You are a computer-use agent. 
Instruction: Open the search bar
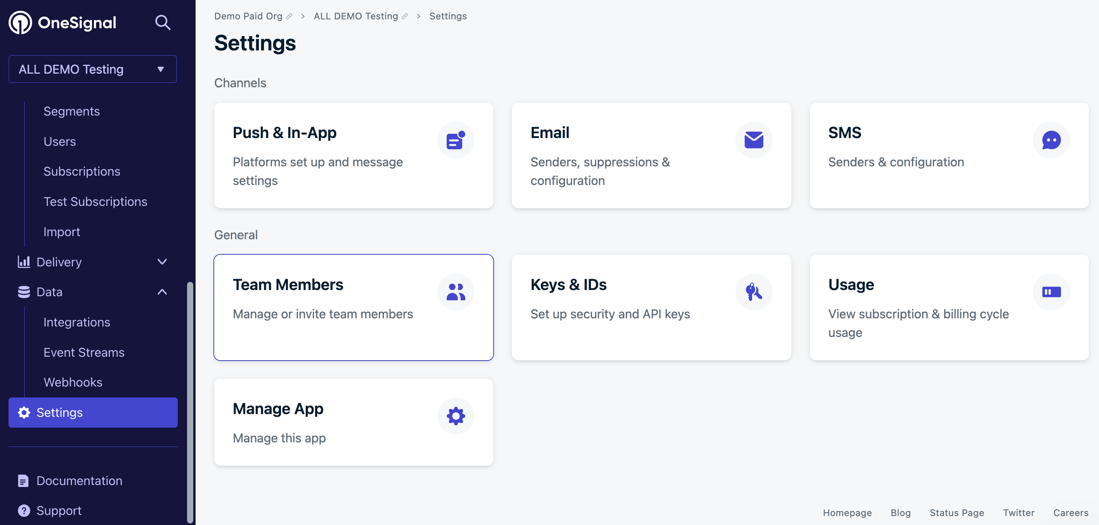pos(163,21)
